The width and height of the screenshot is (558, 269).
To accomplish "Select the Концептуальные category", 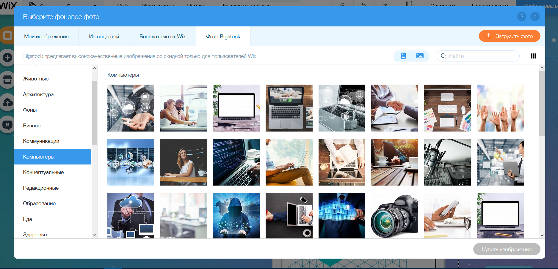I will [53, 172].
